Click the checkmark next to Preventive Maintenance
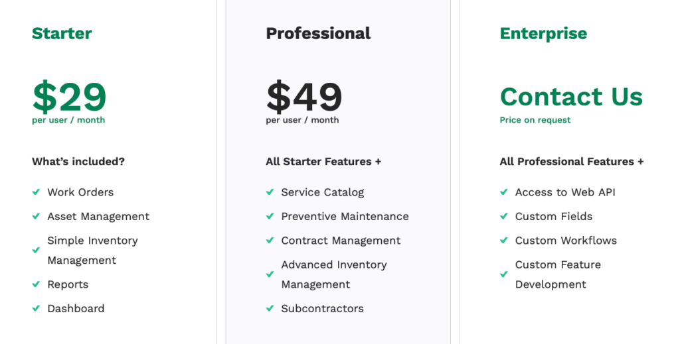Image resolution: width=680 pixels, height=344 pixels. [270, 216]
